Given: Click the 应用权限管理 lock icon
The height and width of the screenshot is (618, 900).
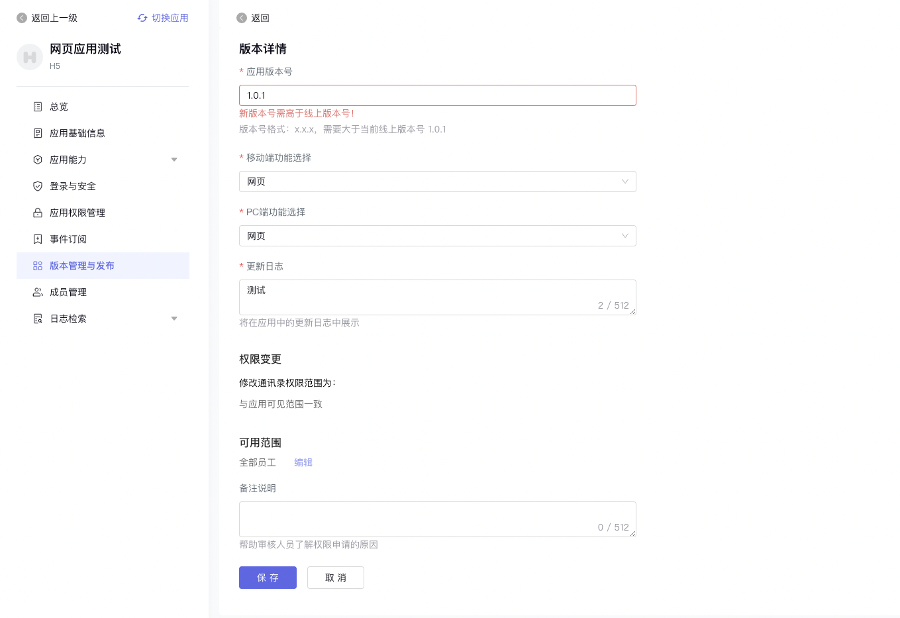Looking at the screenshot, I should click(38, 213).
